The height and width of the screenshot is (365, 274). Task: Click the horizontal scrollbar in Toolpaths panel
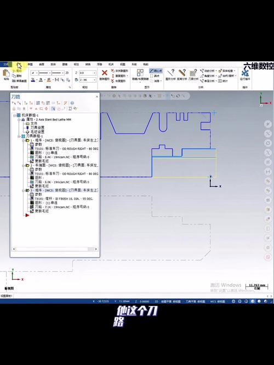click(x=55, y=249)
